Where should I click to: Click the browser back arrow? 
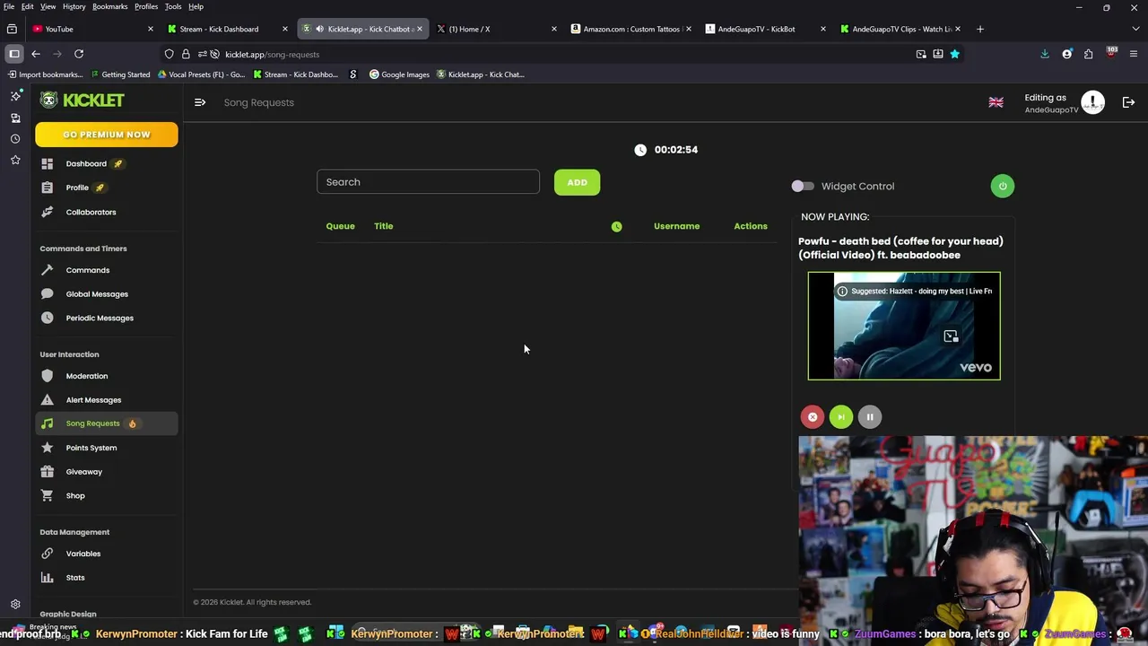click(36, 54)
